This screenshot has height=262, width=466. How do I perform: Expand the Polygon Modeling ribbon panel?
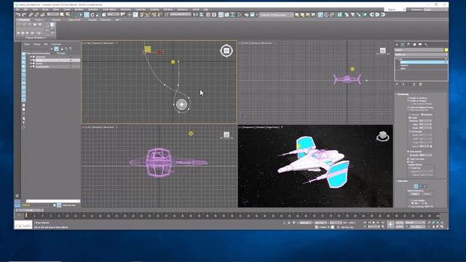click(36, 38)
